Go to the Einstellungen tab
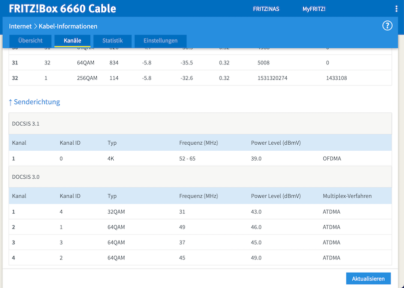 160,40
